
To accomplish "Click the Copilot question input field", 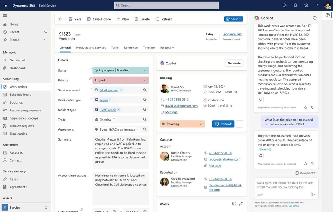I will pos(283,185).
